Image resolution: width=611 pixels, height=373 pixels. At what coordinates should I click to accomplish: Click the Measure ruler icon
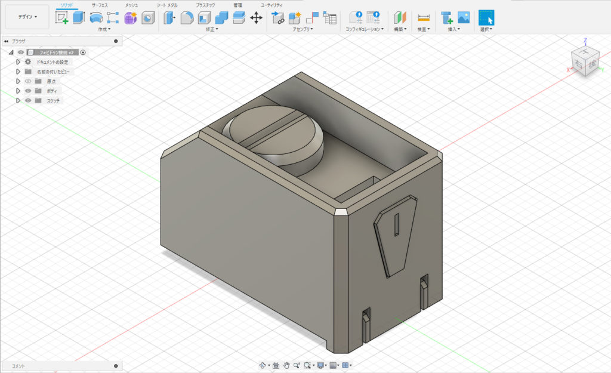coord(424,18)
